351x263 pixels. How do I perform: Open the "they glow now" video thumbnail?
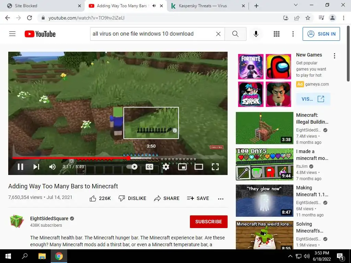coord(265,201)
